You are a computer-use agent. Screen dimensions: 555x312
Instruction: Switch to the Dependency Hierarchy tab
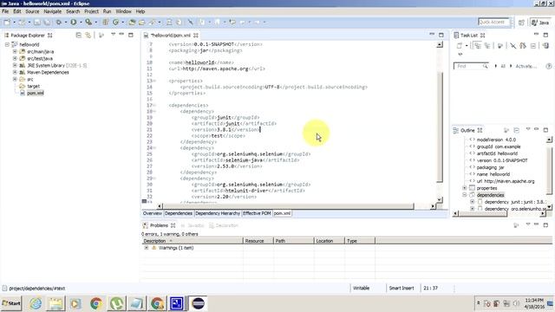click(218, 213)
